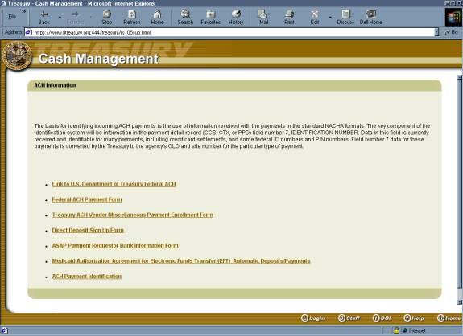Open the ACH Payment Identification link
This screenshot has width=463, height=336.
click(87, 277)
